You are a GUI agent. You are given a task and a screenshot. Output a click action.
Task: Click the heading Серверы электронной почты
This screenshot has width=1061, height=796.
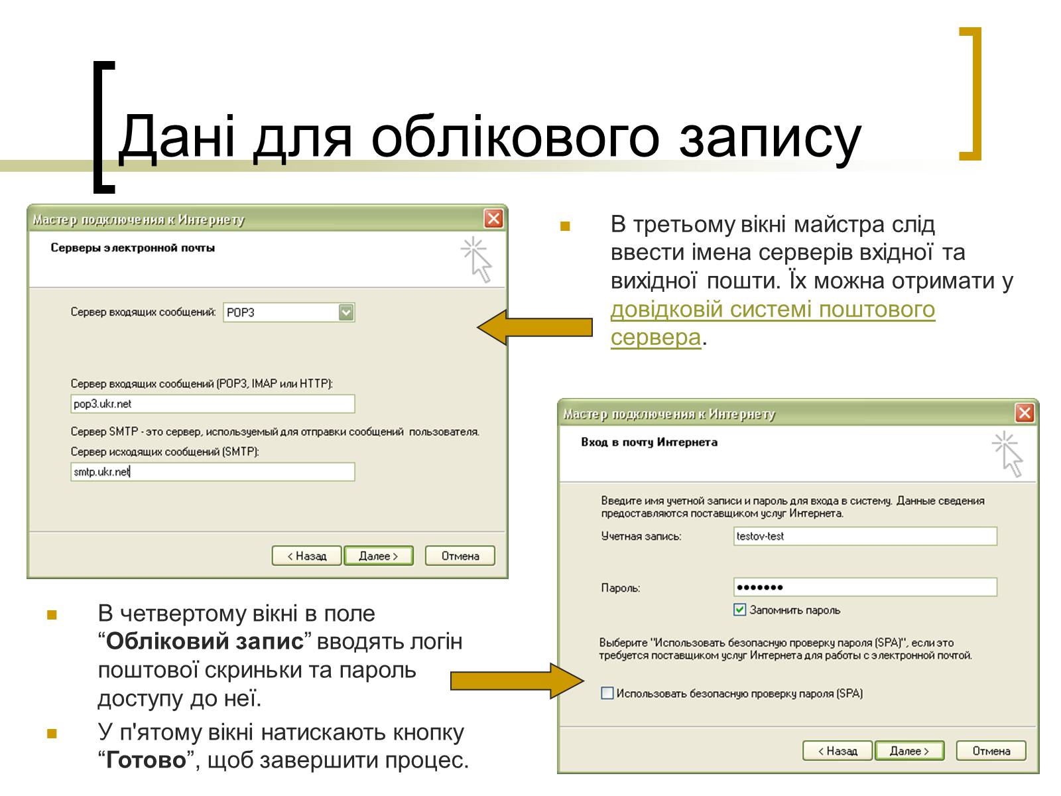pos(133,248)
